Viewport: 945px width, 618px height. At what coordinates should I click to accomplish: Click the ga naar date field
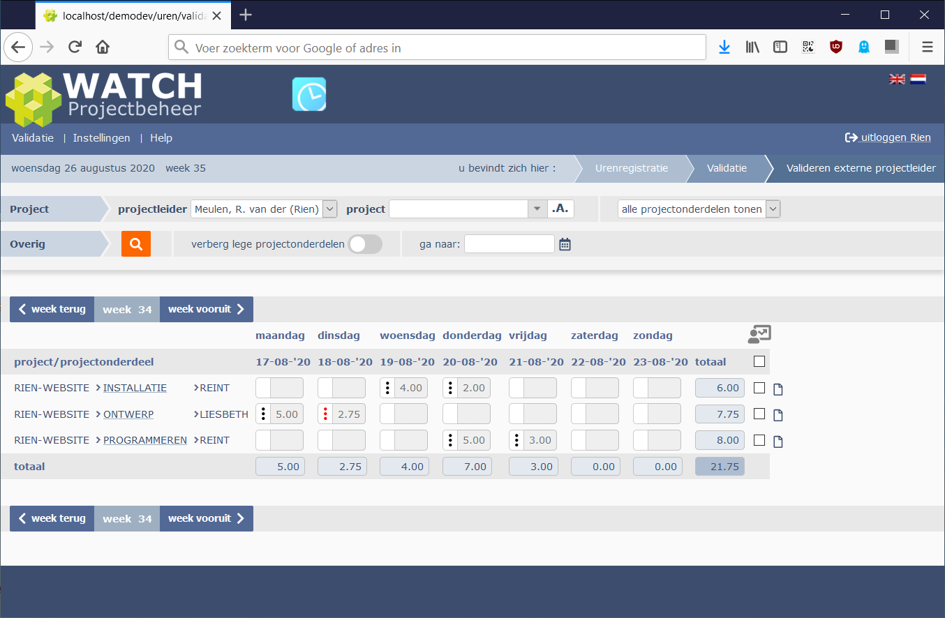pyautogui.click(x=509, y=244)
